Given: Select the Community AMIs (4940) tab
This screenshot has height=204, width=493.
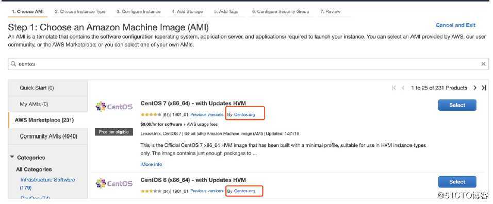Looking at the screenshot, I should [48, 137].
